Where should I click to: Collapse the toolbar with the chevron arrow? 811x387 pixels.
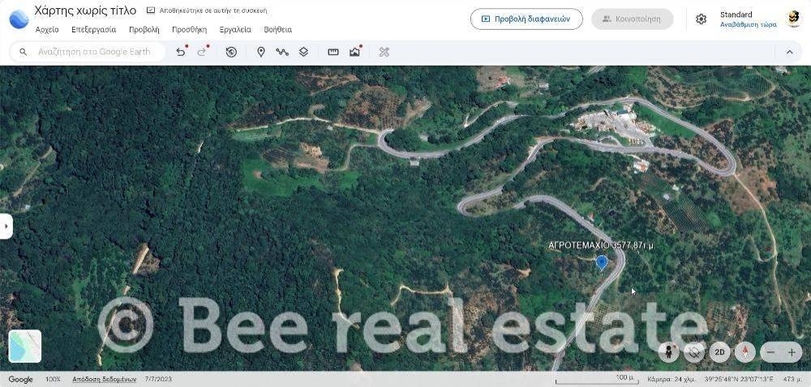point(789,52)
